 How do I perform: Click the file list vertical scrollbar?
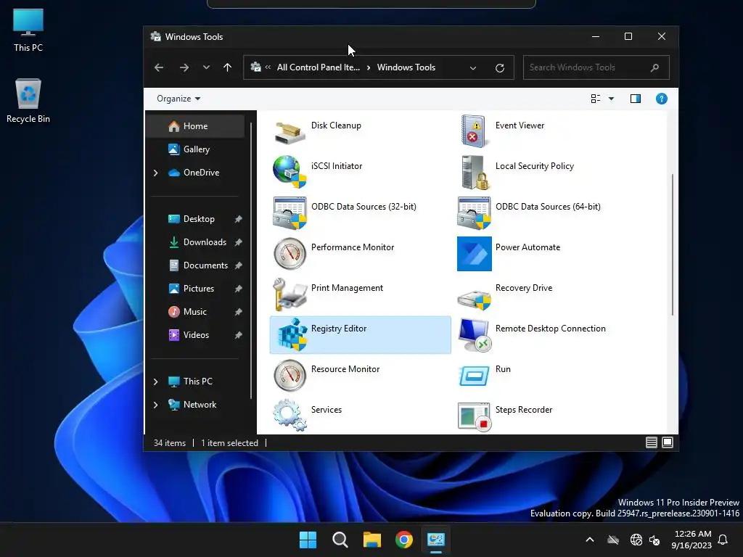673,244
